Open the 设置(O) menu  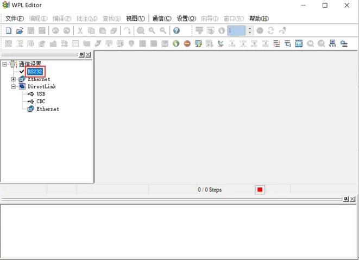pyautogui.click(x=186, y=18)
